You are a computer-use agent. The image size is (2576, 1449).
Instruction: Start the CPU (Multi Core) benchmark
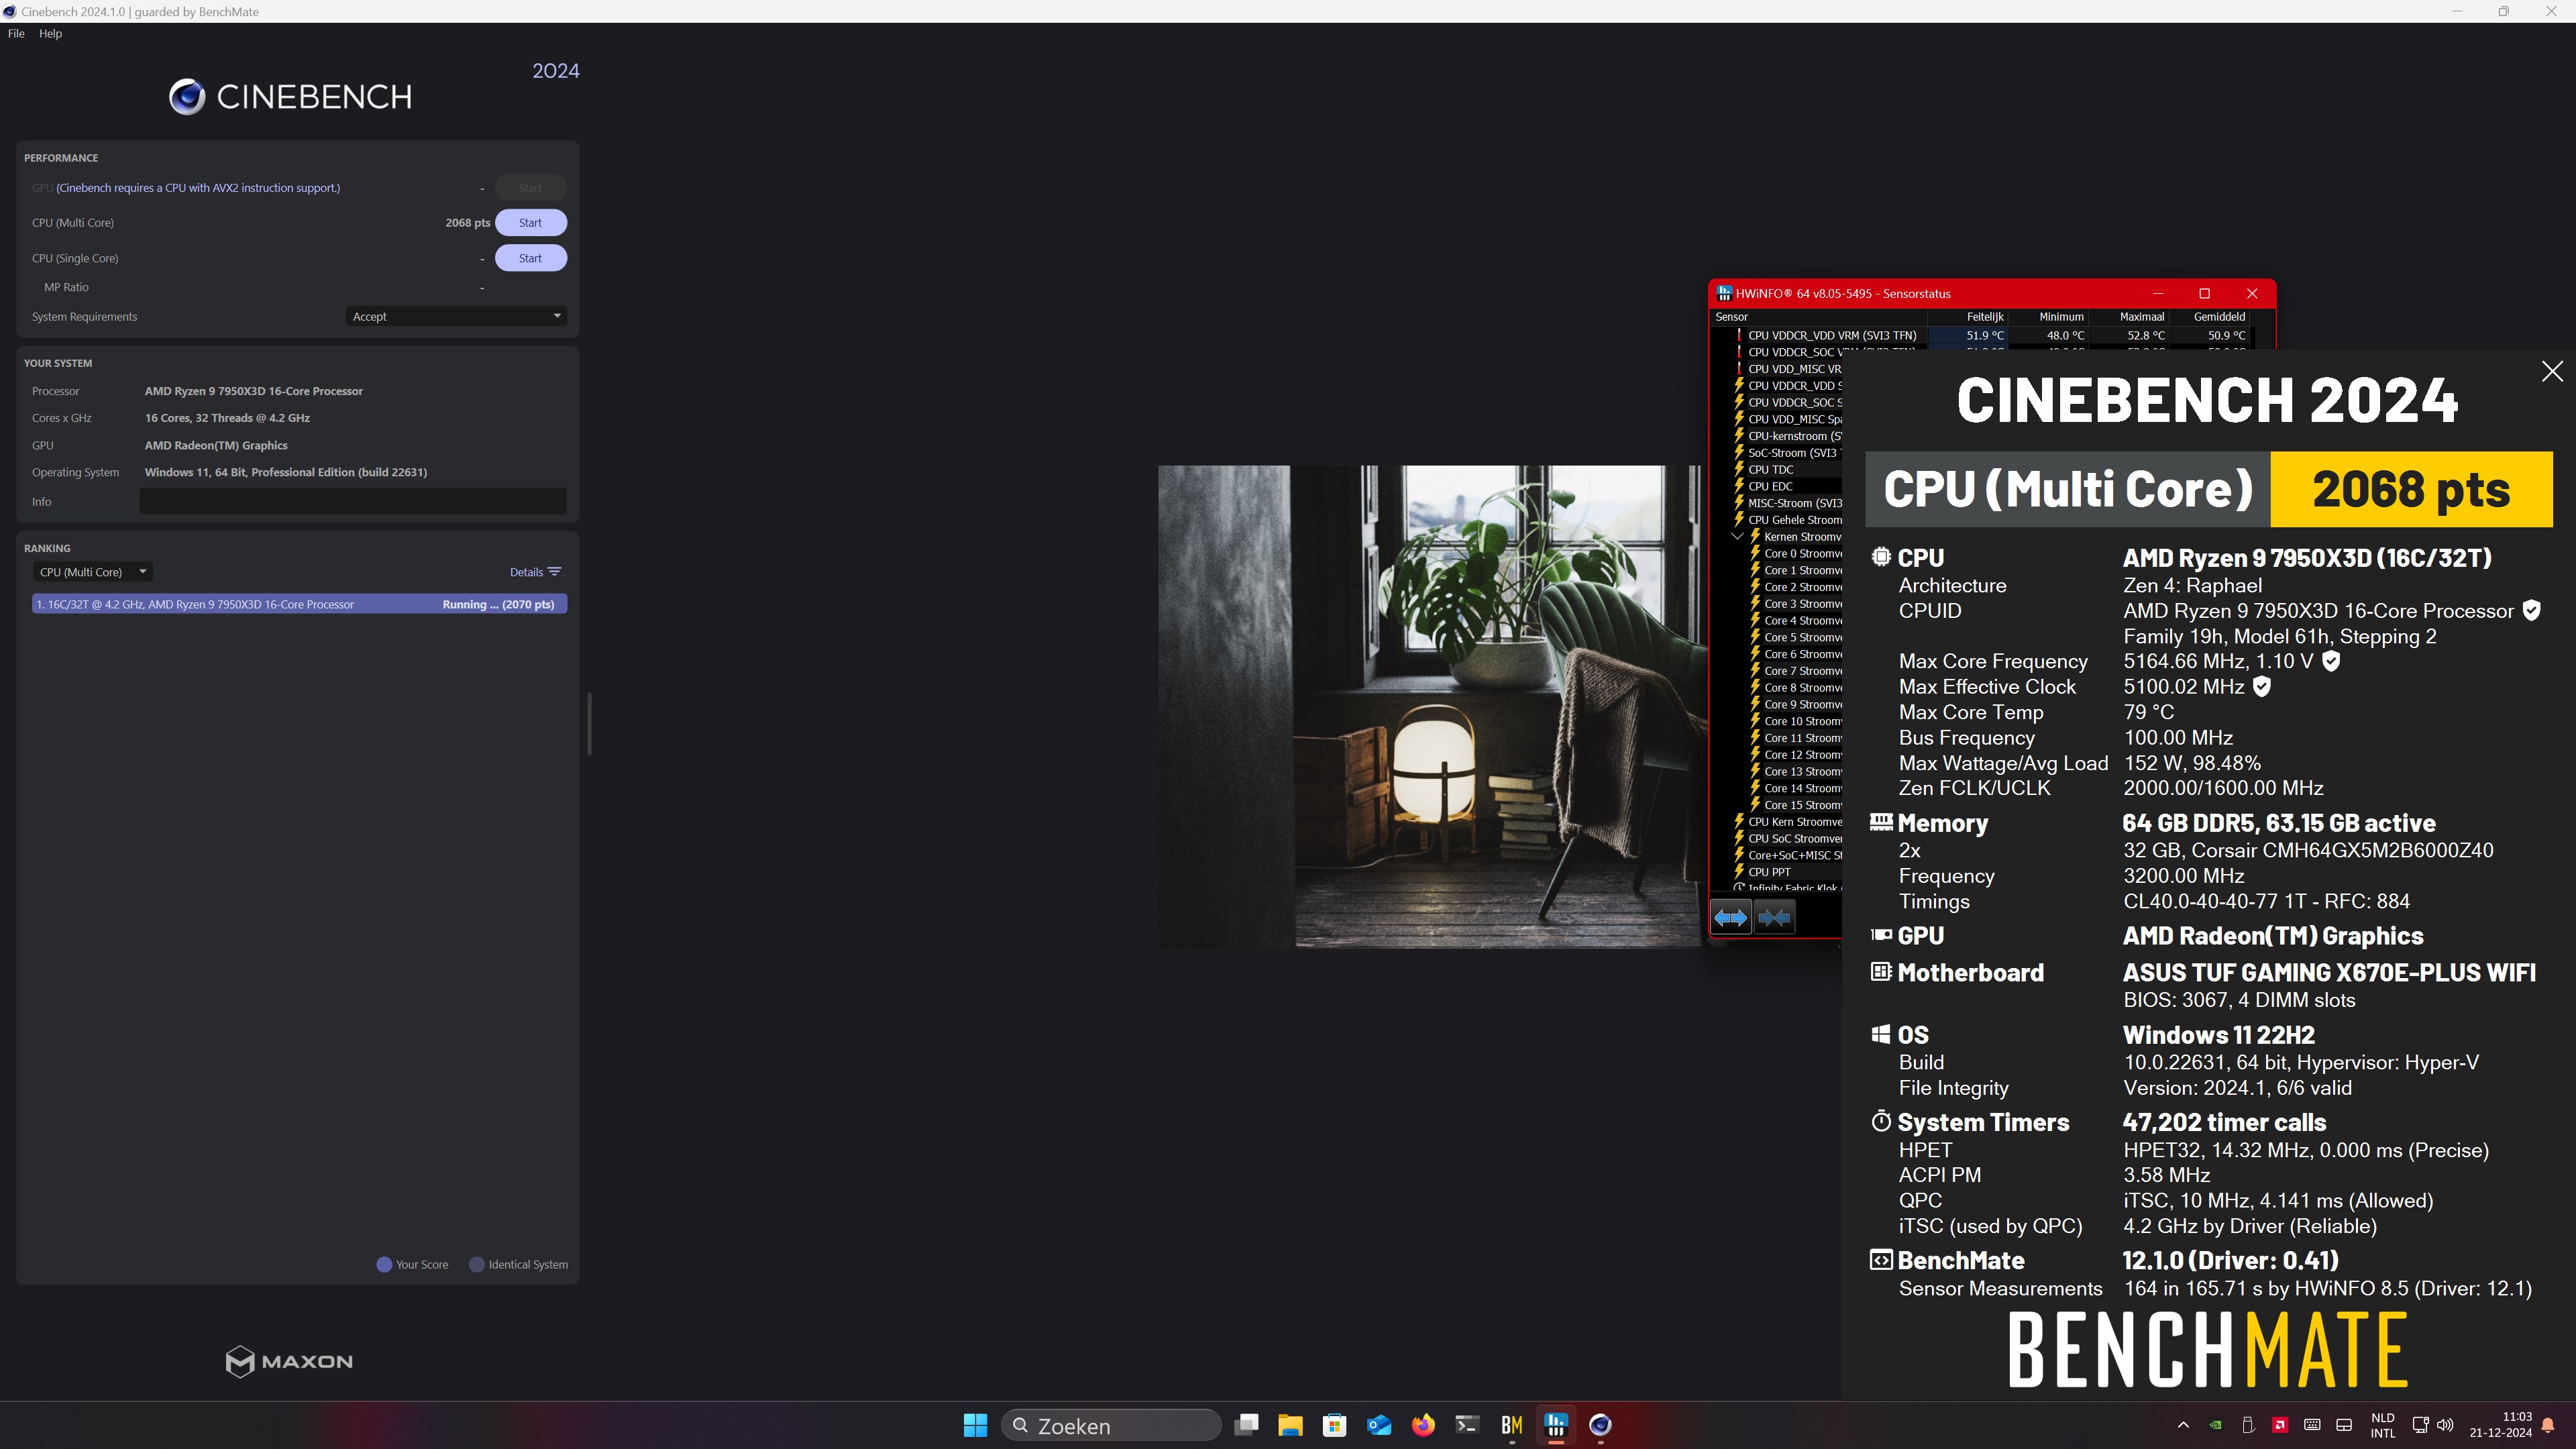click(530, 223)
